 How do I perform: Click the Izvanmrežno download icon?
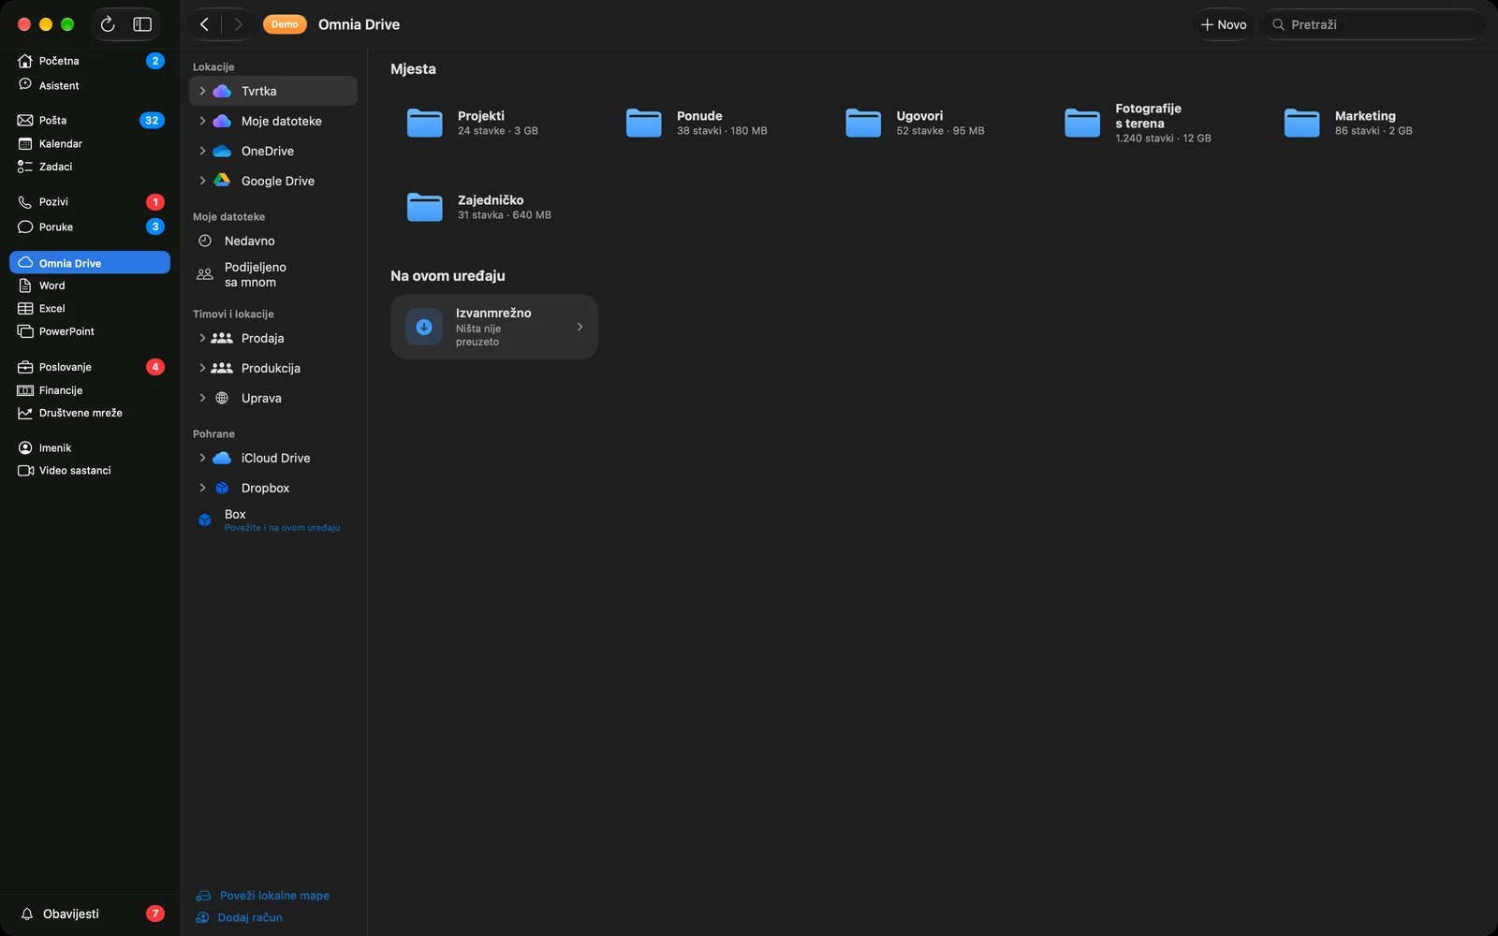pyautogui.click(x=424, y=327)
